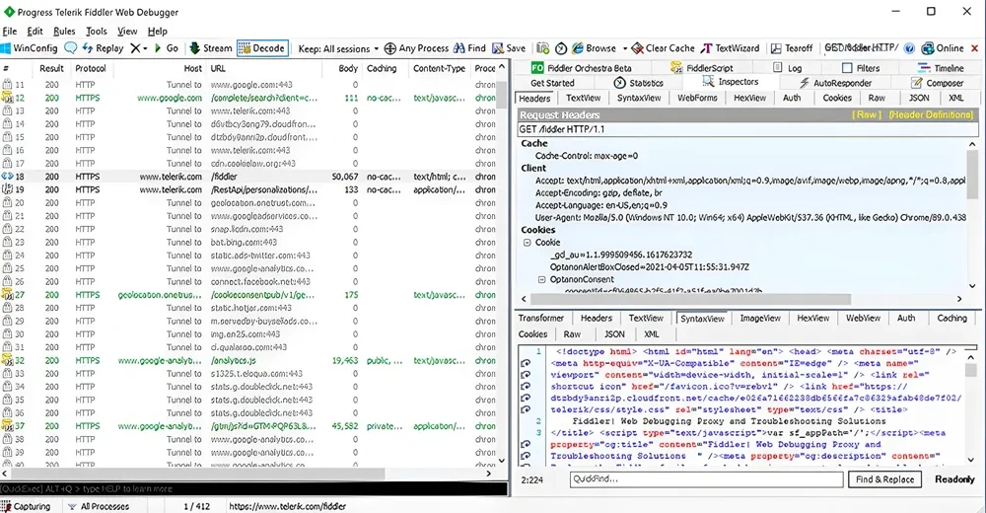Image resolution: width=986 pixels, height=513 pixels.
Task: Open the Remove sessions X dropdown
Action: tap(138, 47)
